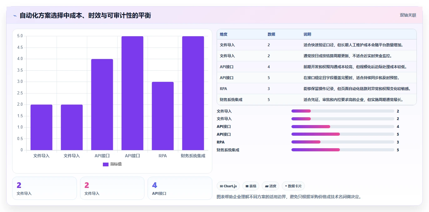This screenshot has height=212, width=429.
Task: Click the footer note starting 图表帮助企业理解
Action: point(289,197)
